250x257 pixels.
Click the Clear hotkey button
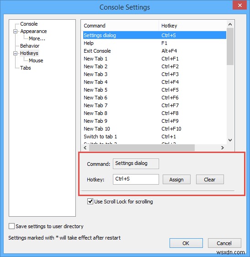[x=210, y=180]
